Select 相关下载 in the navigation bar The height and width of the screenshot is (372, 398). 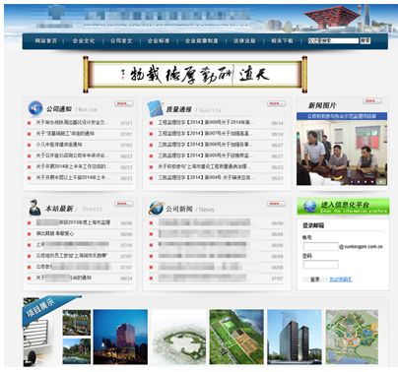[282, 41]
